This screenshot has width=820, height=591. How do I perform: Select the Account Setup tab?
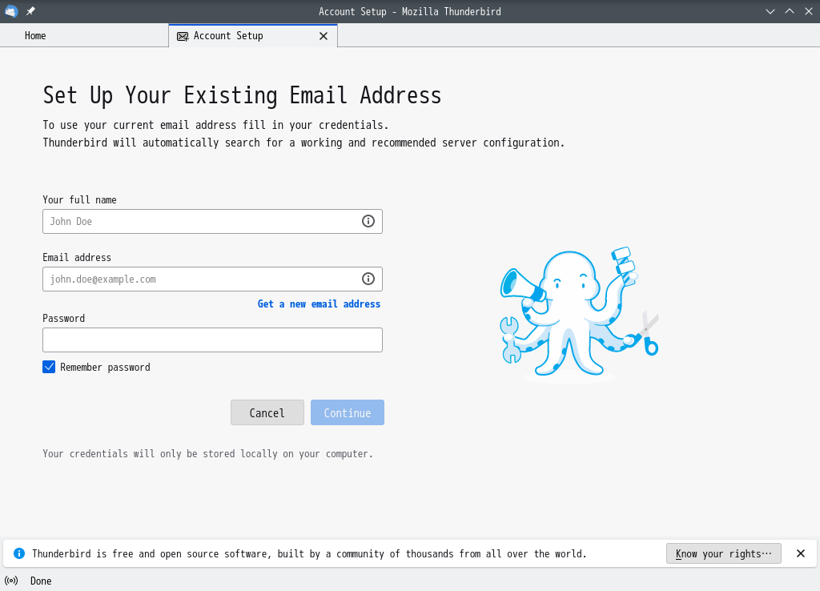pyautogui.click(x=253, y=35)
